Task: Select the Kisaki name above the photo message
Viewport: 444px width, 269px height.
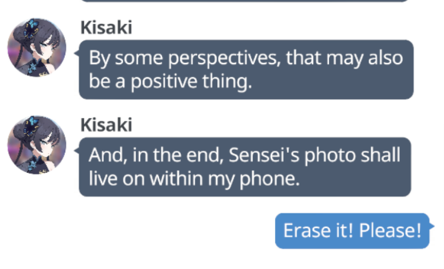Action: pyautogui.click(x=106, y=125)
